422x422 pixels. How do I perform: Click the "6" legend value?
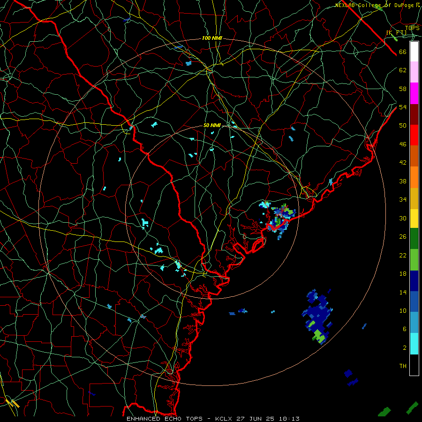(x=405, y=329)
